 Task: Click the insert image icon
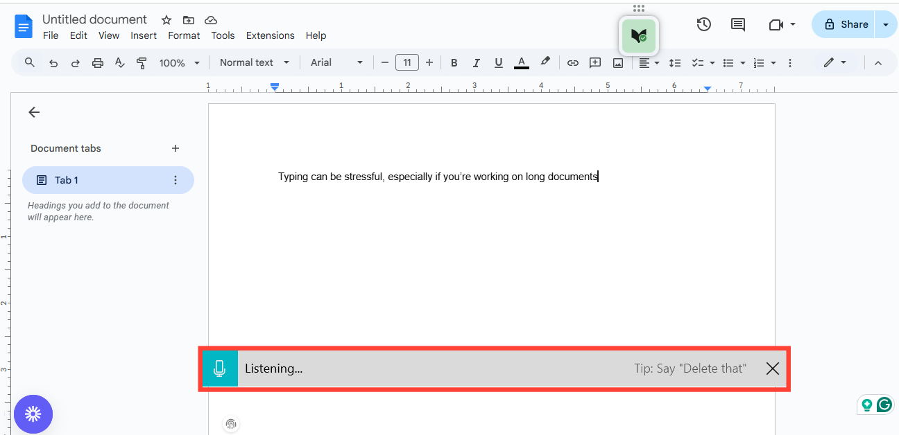pyautogui.click(x=617, y=63)
